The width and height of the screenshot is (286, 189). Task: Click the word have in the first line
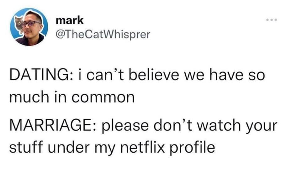pyautogui.click(x=226, y=74)
